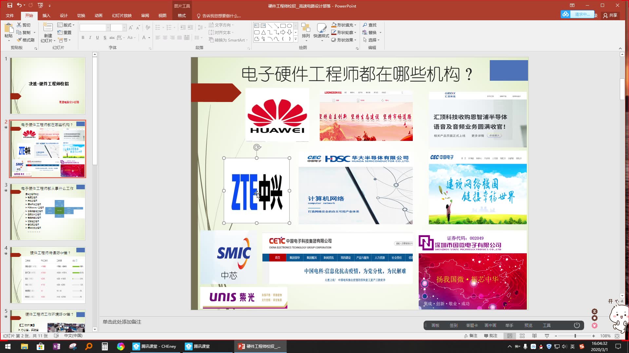
Task: Toggle text Shadow formatting
Action: [x=105, y=38]
